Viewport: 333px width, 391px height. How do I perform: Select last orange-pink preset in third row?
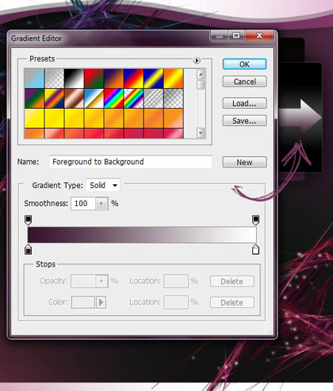[173, 118]
